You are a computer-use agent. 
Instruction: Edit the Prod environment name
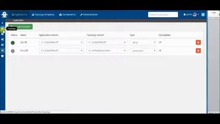(27, 51)
